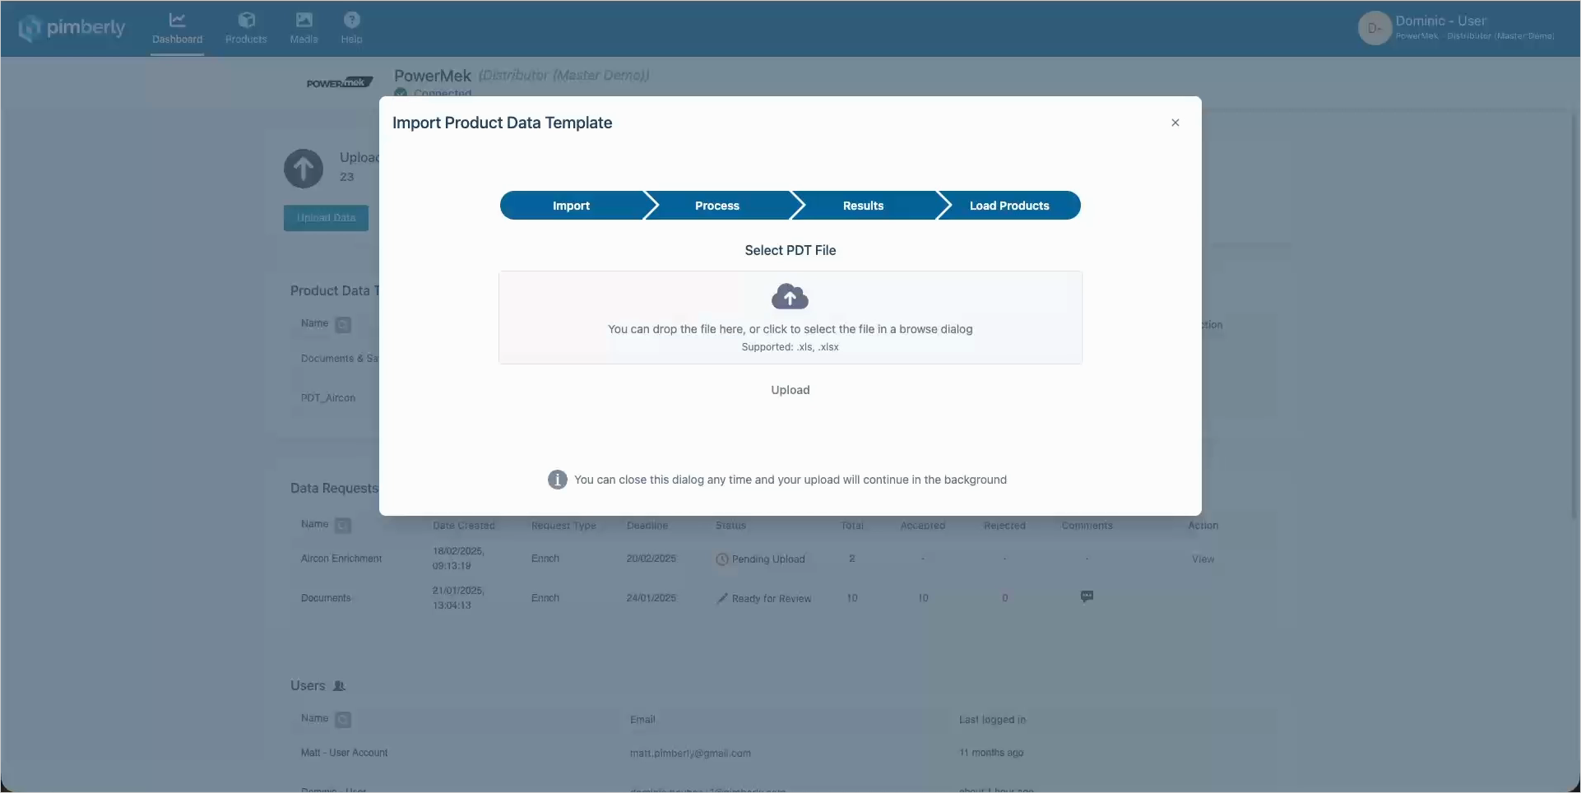Viewport: 1581px width, 793px height.
Task: Select the Process step
Action: pyautogui.click(x=717, y=206)
